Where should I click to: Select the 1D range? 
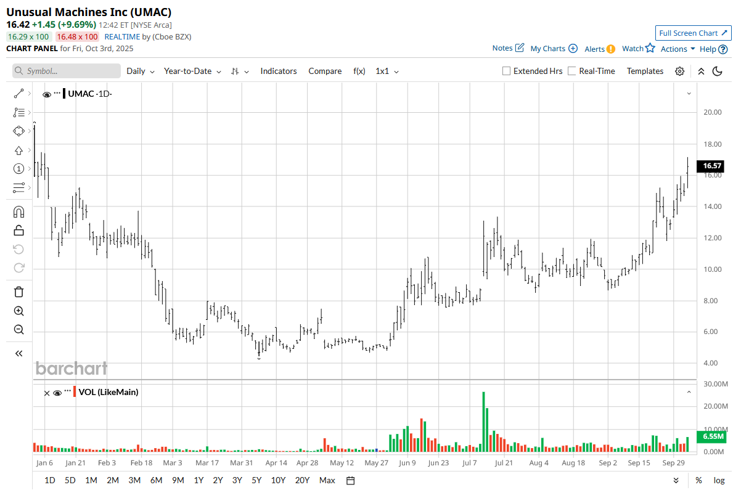pos(50,480)
